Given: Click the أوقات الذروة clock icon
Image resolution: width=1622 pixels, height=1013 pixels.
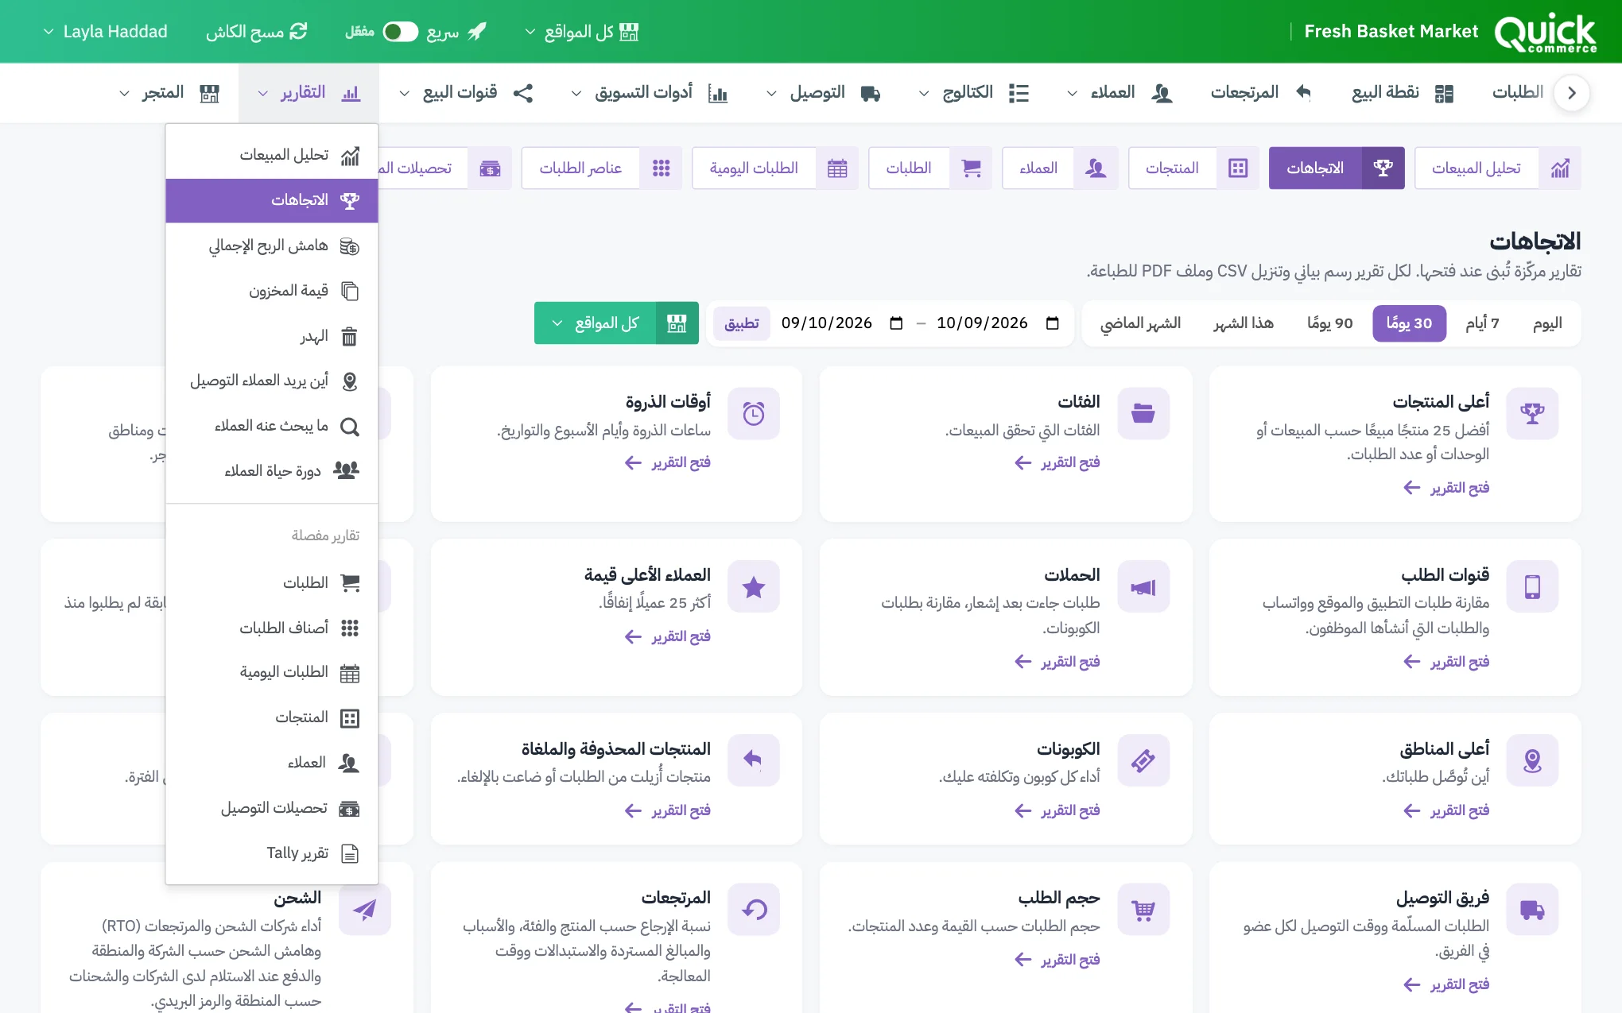Looking at the screenshot, I should pos(753,413).
